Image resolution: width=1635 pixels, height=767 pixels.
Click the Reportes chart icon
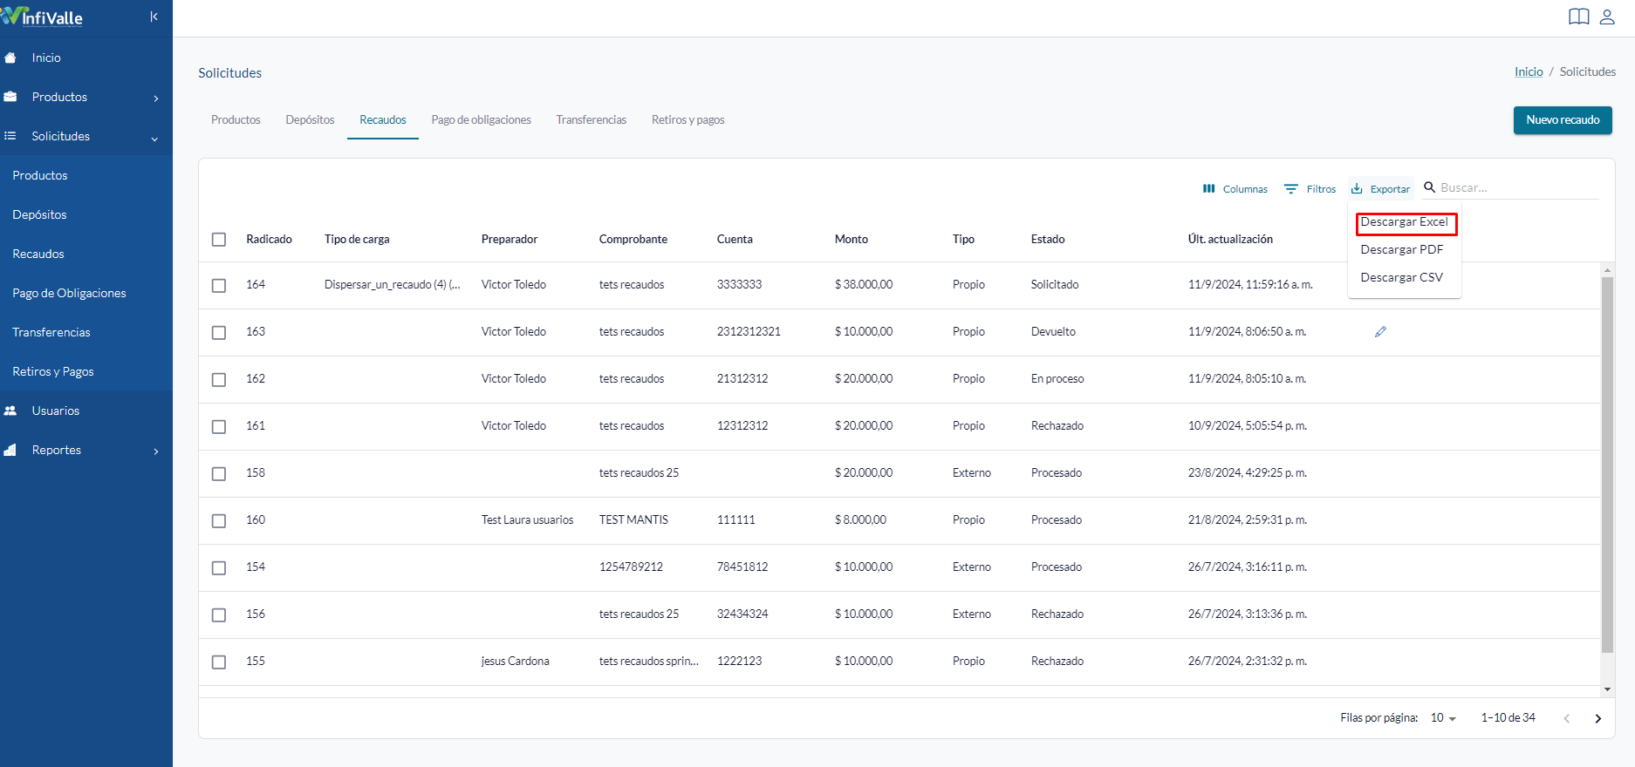coord(10,450)
